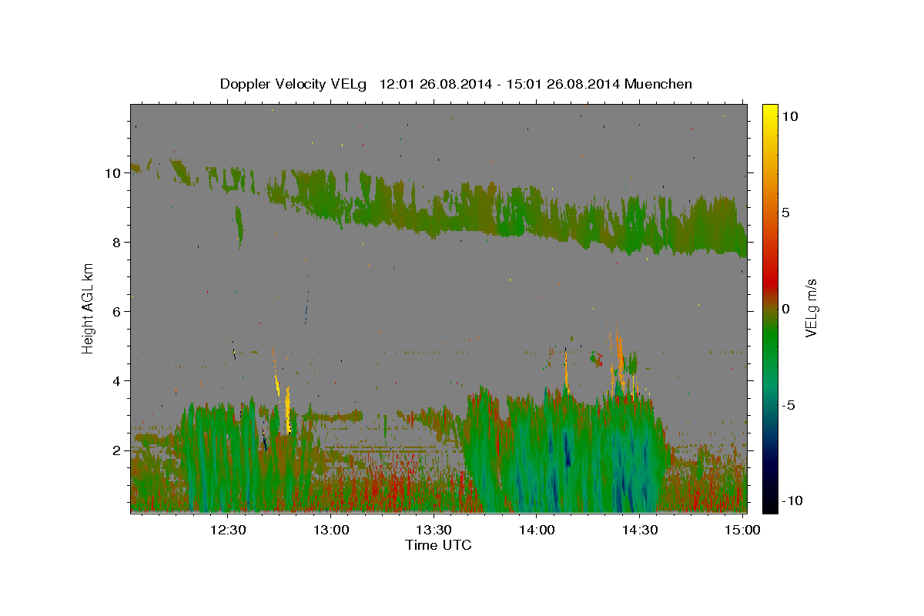This screenshot has width=924, height=616.
Task: Click the 'Height AGL km' axis label
Action: 89,308
